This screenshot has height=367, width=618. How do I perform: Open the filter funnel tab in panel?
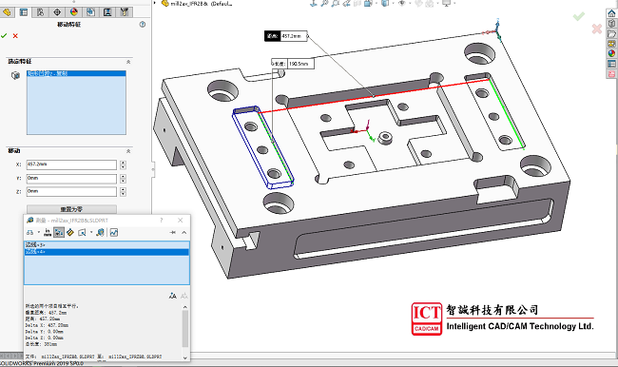click(x=125, y=12)
